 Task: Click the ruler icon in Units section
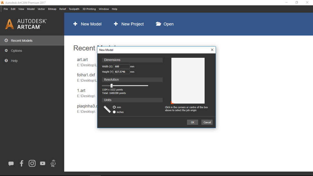107,109
